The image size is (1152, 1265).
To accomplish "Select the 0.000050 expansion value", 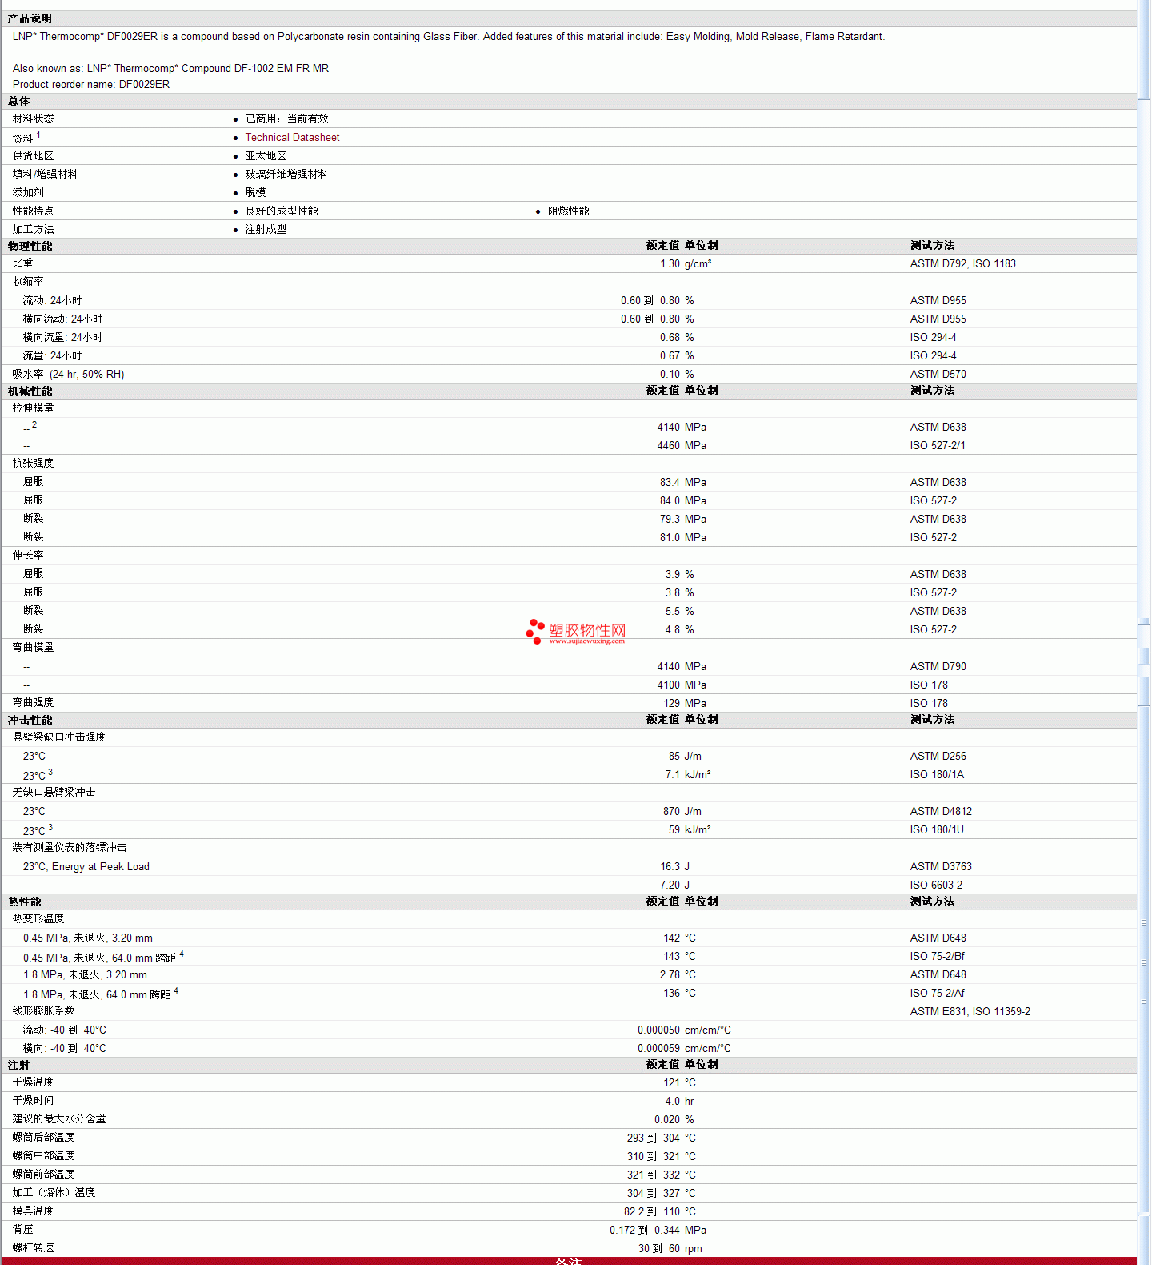I will pyautogui.click(x=658, y=1030).
